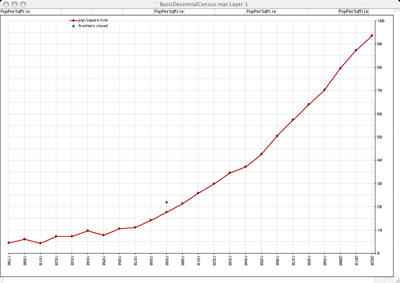The image size is (400, 283).
Task: Select the second PopPerSqMile column header
Action: pyautogui.click(x=169, y=12)
